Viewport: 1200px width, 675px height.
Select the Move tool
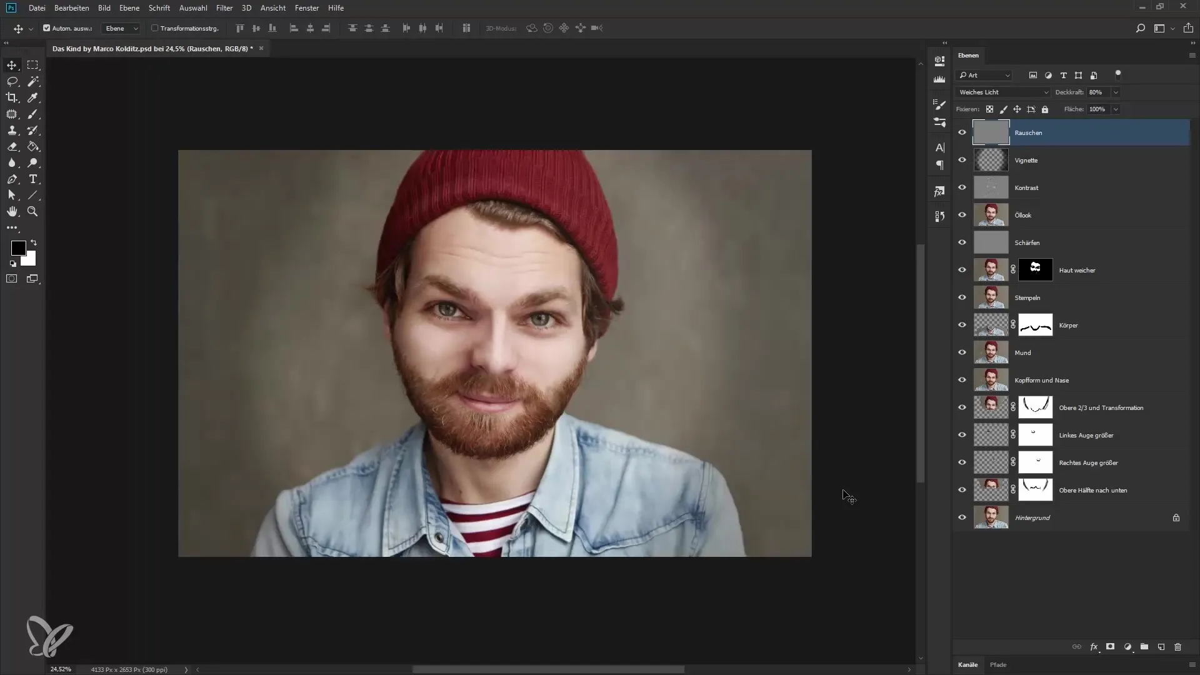[12, 65]
